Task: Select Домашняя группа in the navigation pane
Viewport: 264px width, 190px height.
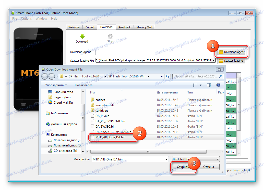Action: click(x=61, y=124)
